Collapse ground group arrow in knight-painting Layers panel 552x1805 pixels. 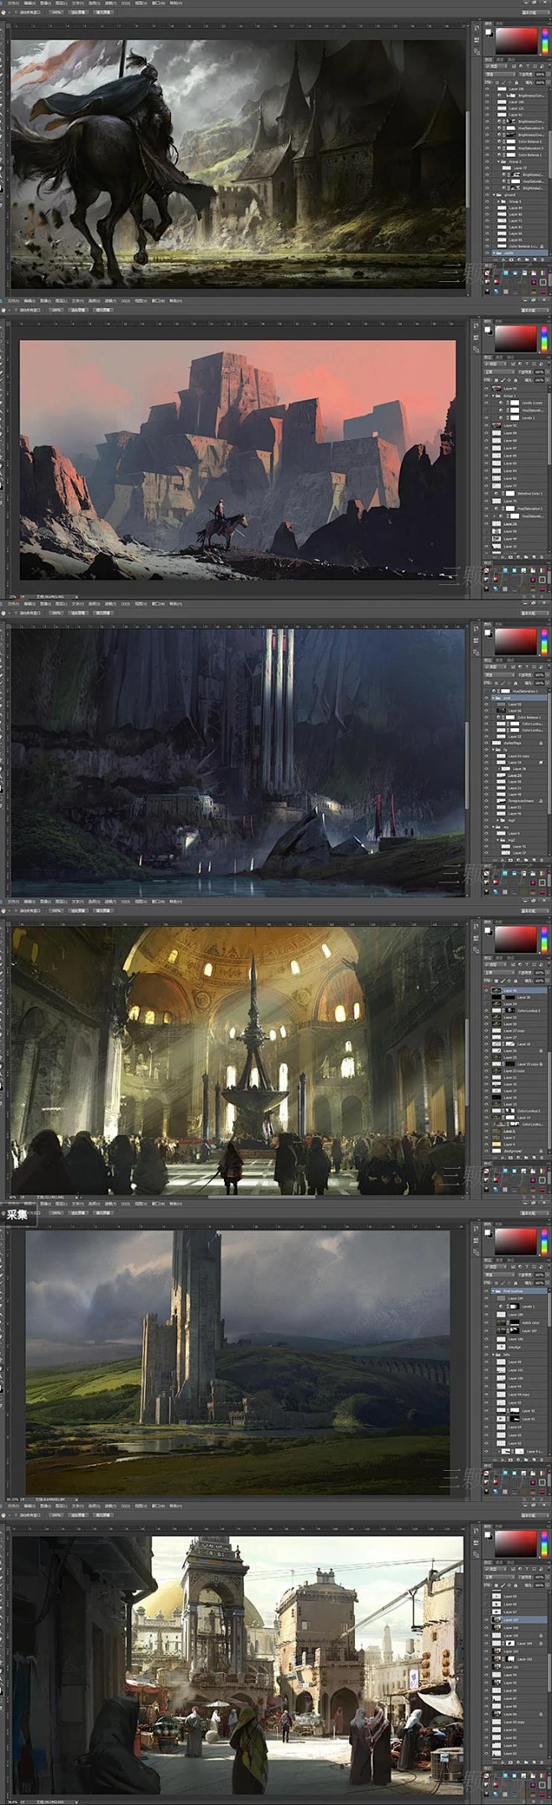494,195
